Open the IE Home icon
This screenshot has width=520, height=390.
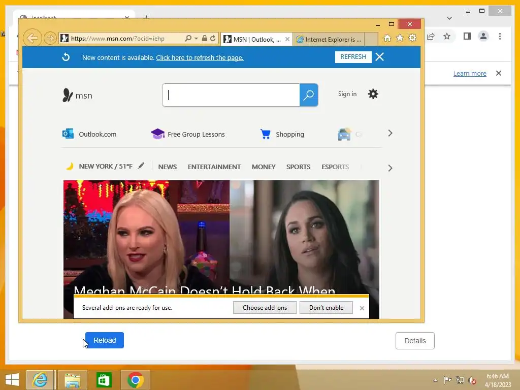(387, 38)
